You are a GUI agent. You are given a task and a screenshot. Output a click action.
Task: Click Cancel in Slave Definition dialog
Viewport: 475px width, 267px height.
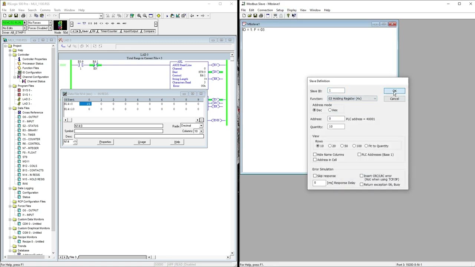click(394, 99)
